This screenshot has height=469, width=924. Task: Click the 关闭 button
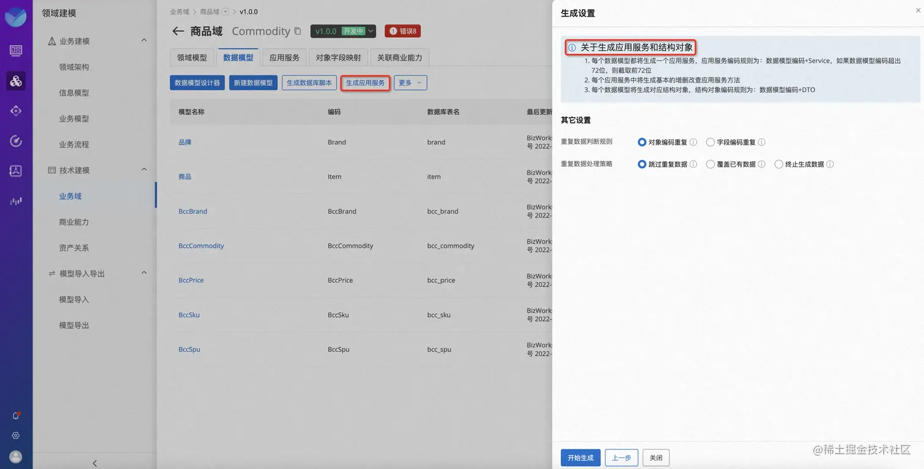[656, 457]
